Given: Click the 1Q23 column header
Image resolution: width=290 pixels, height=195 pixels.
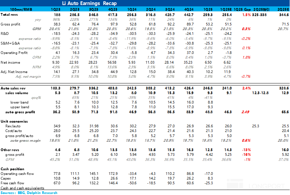Looking at the screenshot, I should coord(55,9).
